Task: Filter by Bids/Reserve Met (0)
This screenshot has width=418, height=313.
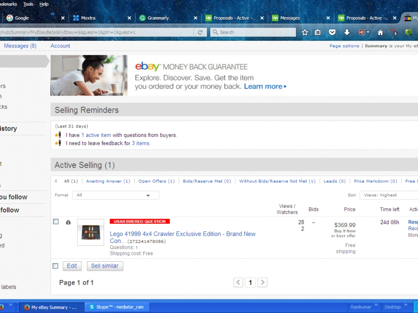Action: pyautogui.click(x=207, y=181)
